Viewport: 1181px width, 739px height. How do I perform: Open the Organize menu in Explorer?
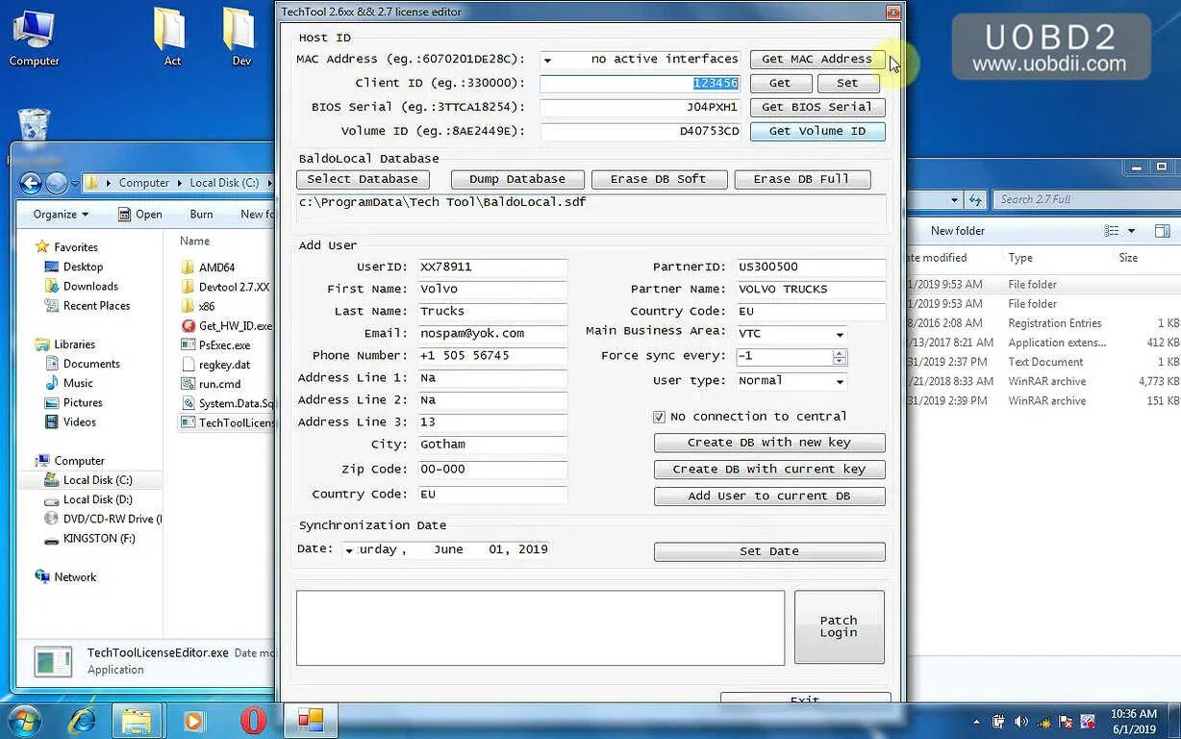[61, 215]
